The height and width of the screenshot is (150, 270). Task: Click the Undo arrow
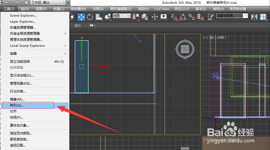coord(7,2)
